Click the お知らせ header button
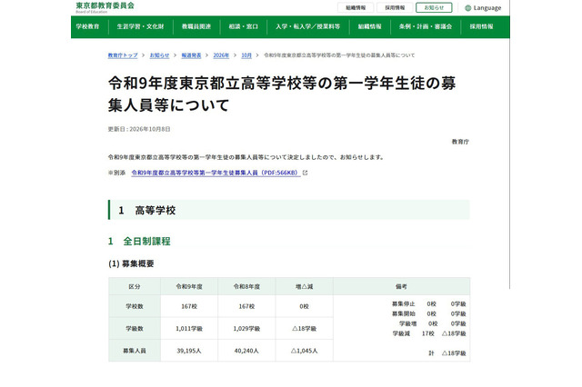The image size is (582, 387). (x=434, y=8)
